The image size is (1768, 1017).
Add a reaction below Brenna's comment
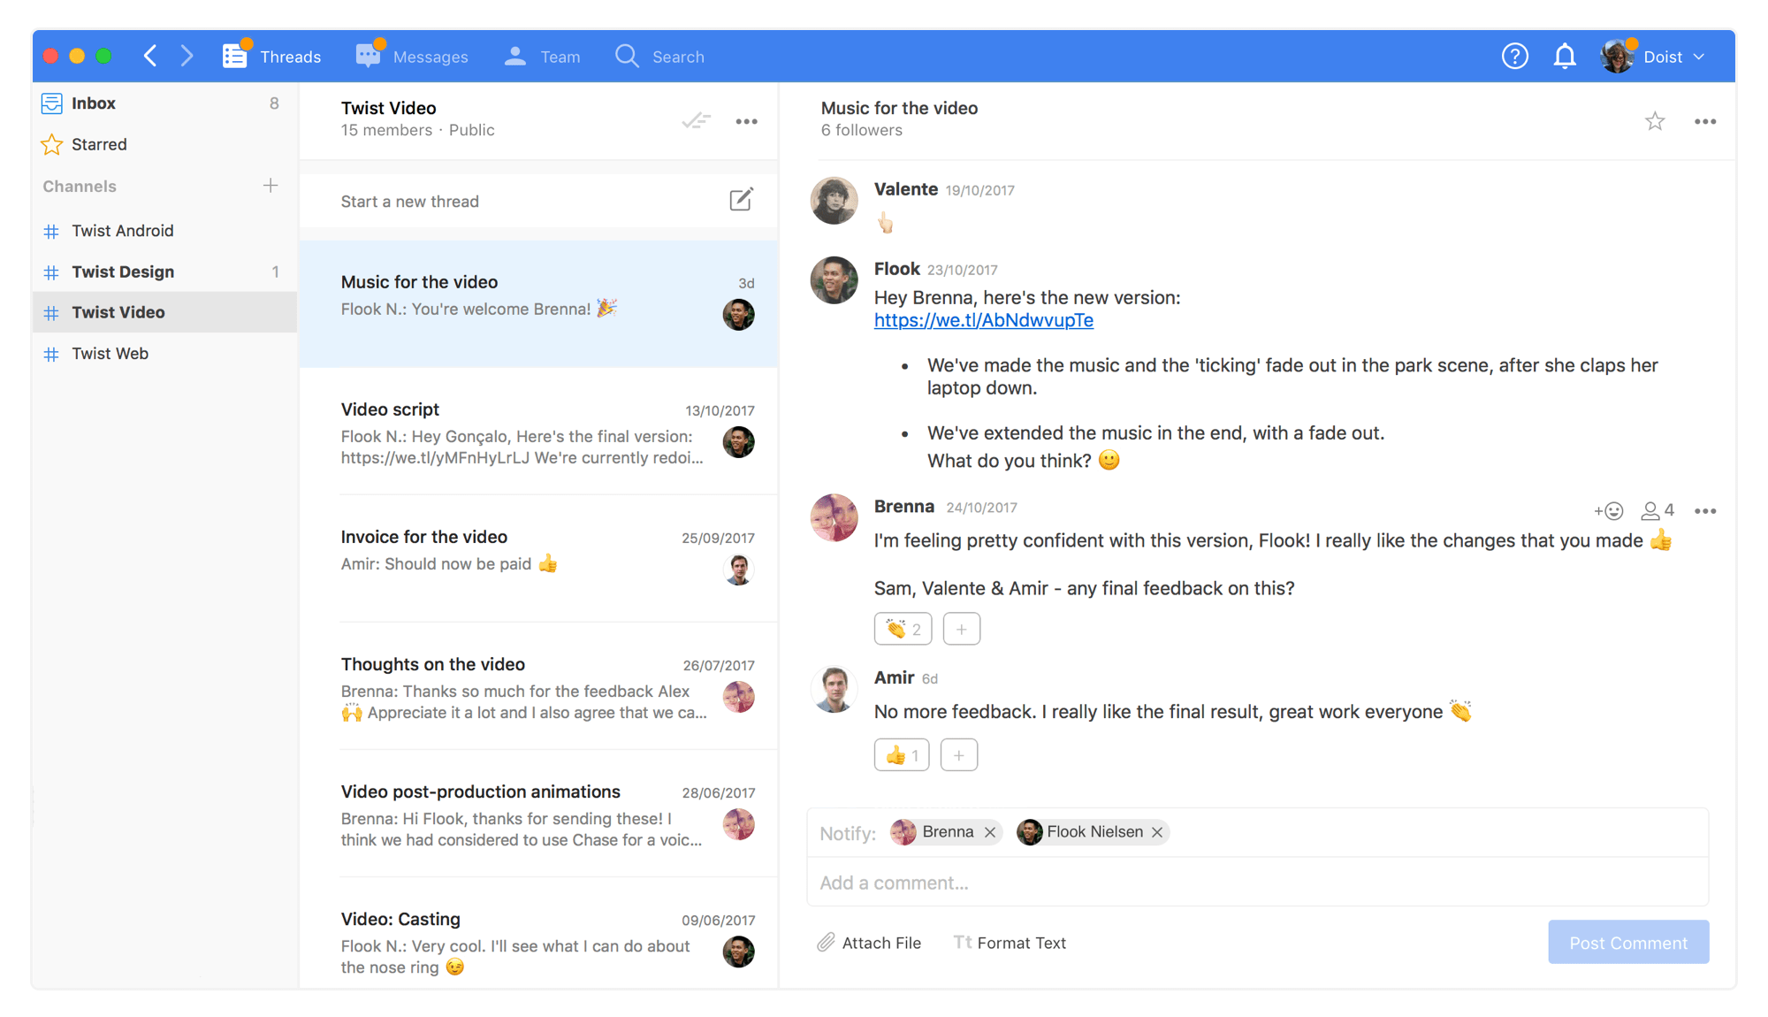962,629
